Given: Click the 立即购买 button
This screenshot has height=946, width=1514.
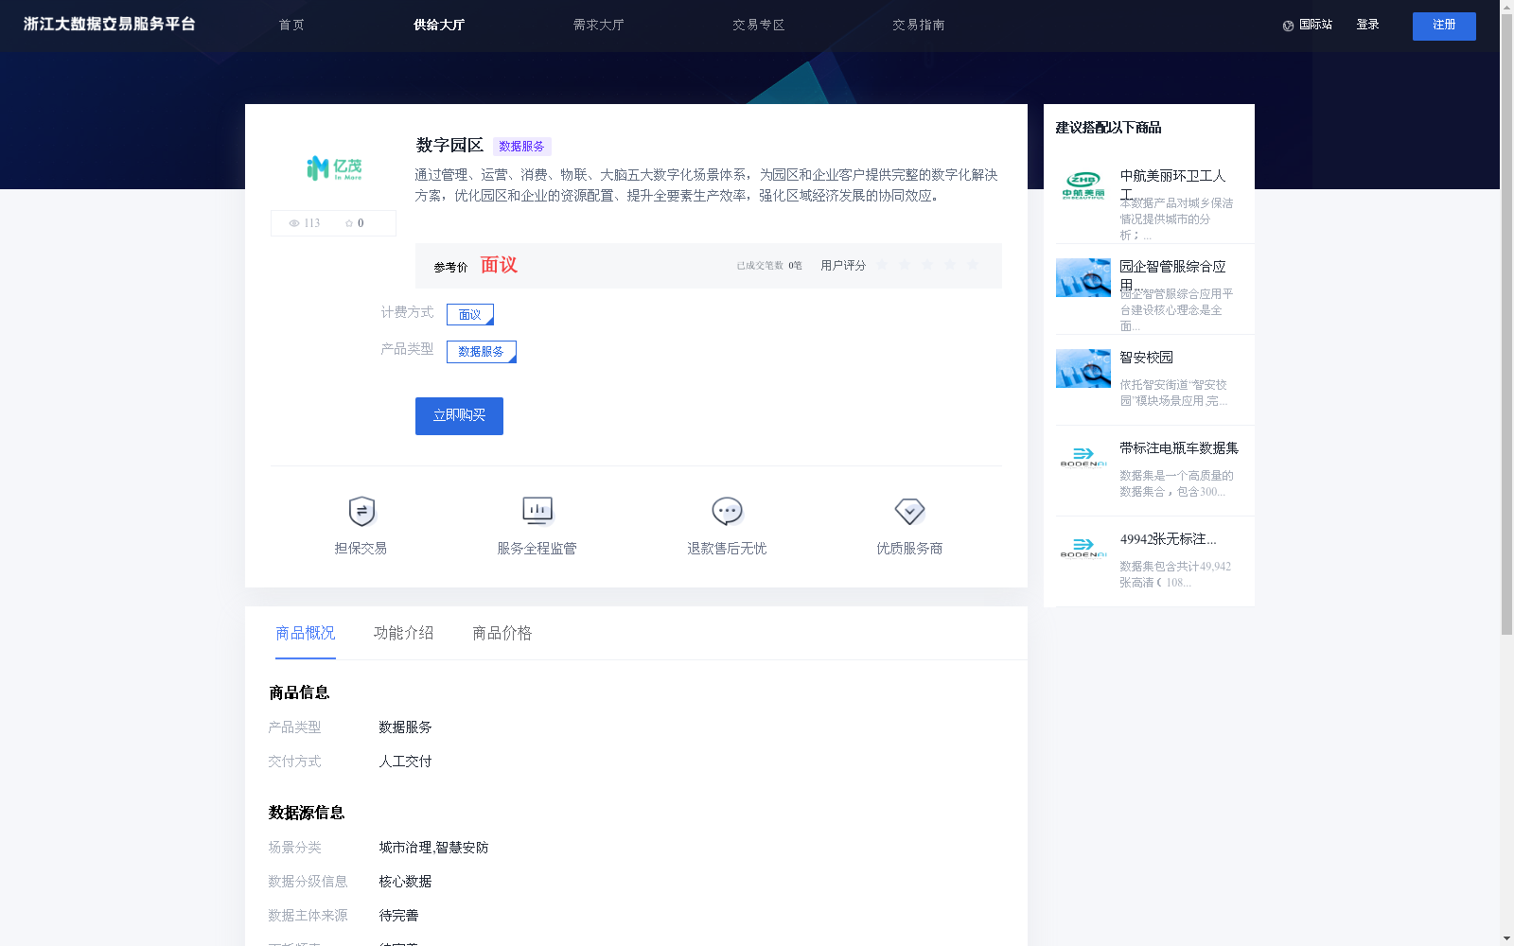Looking at the screenshot, I should pyautogui.click(x=459, y=416).
